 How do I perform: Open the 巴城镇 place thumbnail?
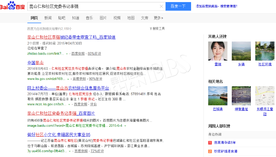[218, 96]
